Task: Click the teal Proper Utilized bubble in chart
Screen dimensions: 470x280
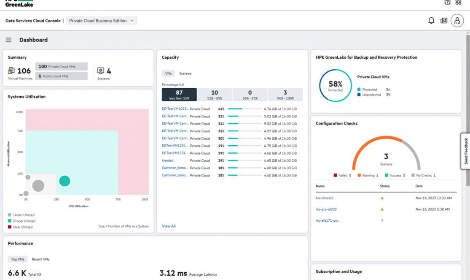Action: click(x=65, y=181)
